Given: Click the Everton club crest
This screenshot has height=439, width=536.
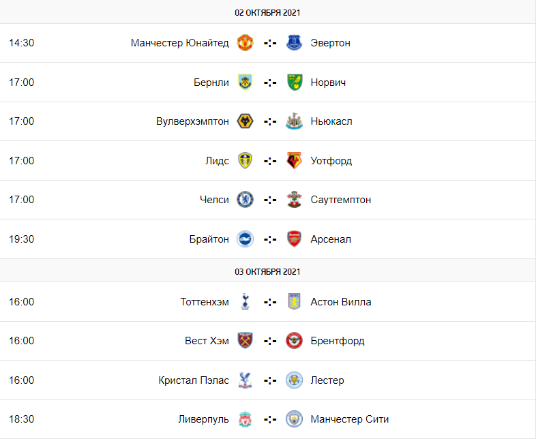Looking at the screenshot, I should click(x=294, y=43).
